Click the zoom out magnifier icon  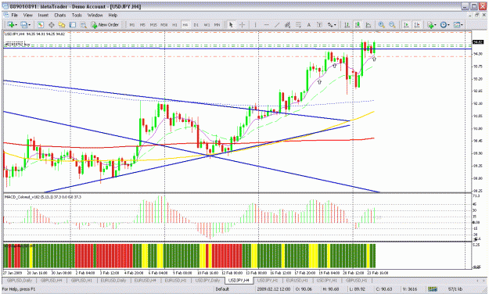tap(392, 24)
